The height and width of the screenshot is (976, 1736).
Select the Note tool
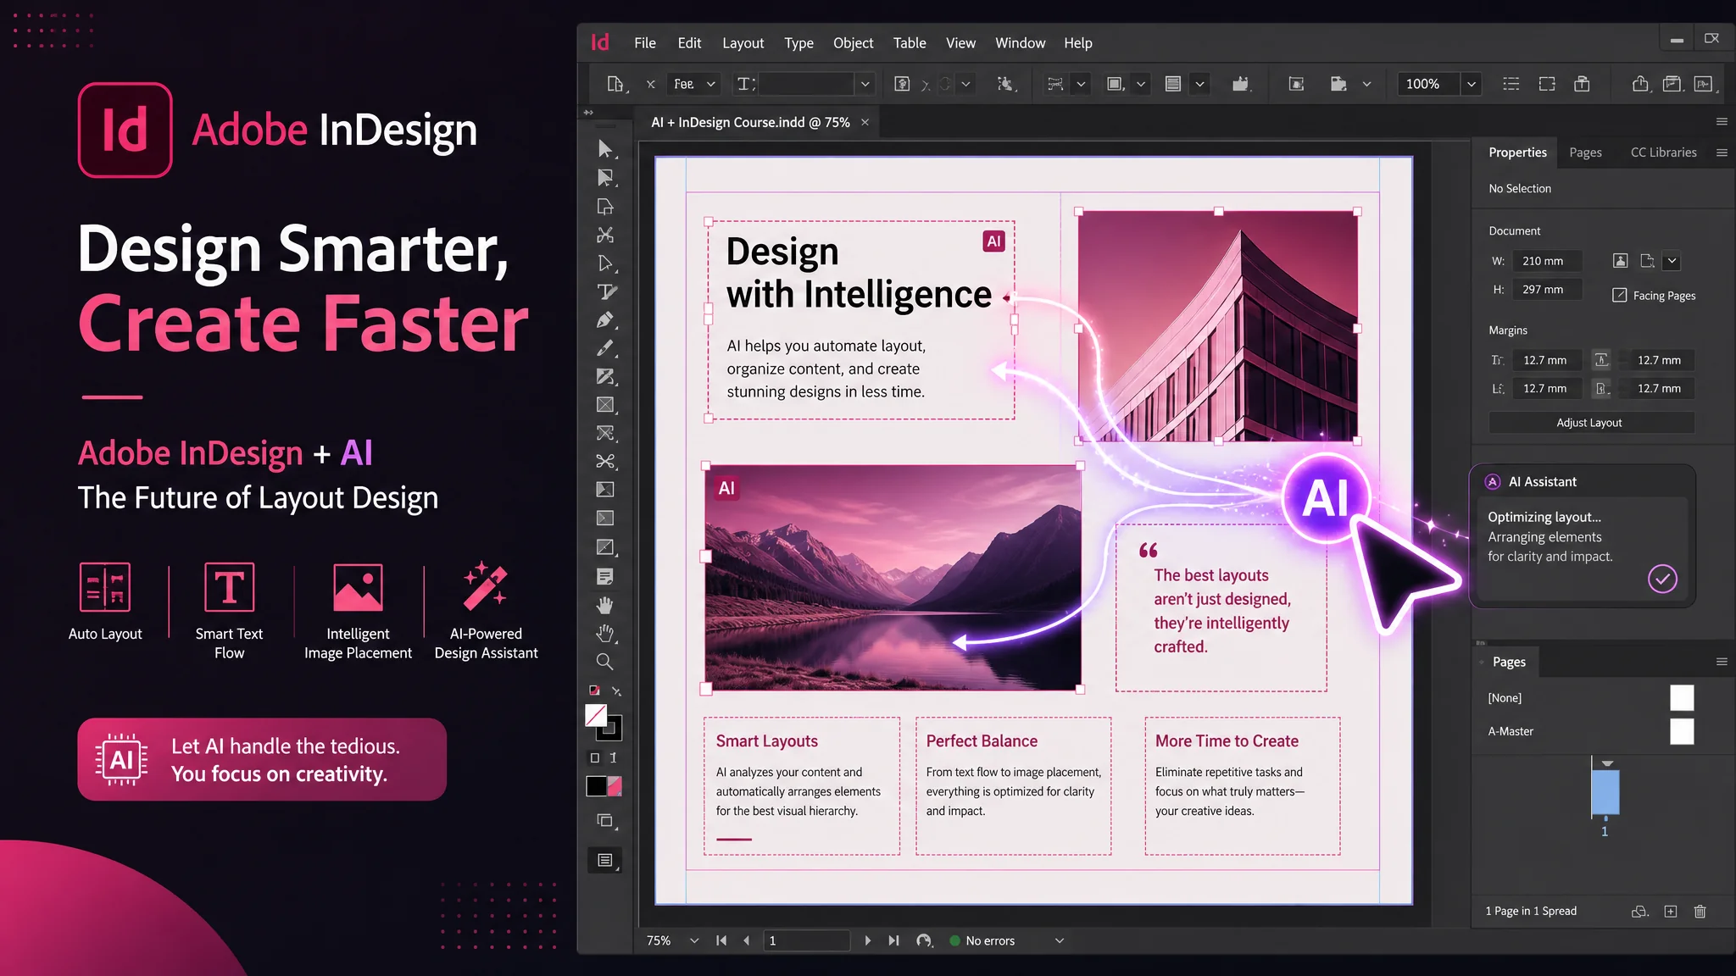(x=605, y=577)
